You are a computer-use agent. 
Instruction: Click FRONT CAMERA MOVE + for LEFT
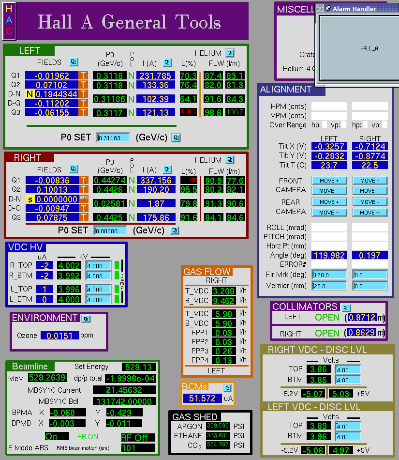click(x=329, y=181)
